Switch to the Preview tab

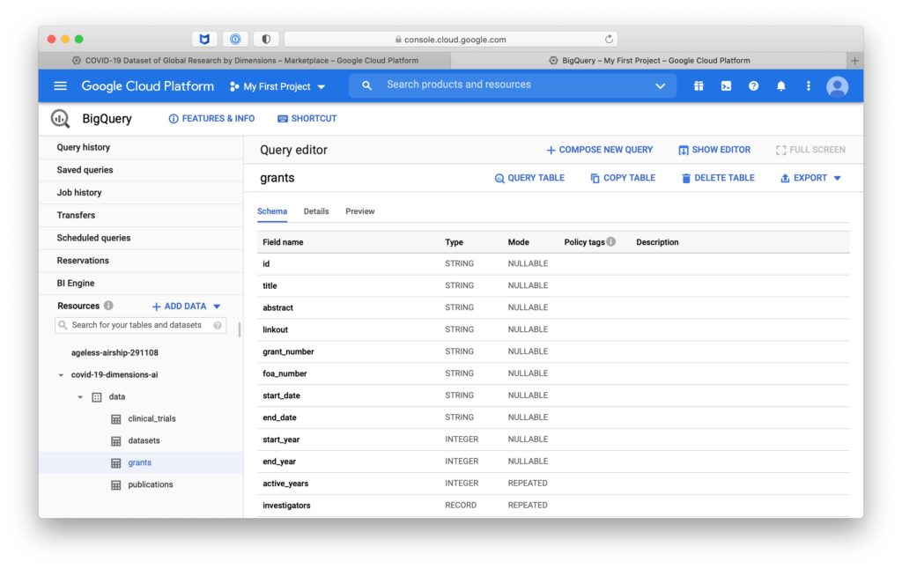[359, 211]
